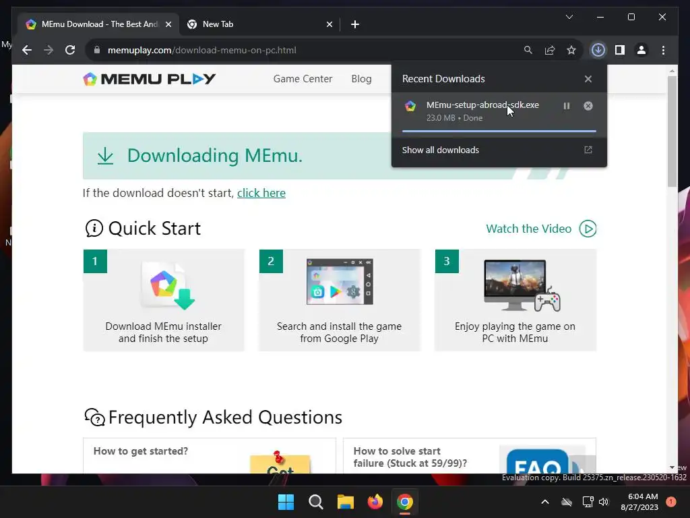Image resolution: width=690 pixels, height=518 pixels.
Task: Click the external link icon beside Show all downloads
Action: point(588,150)
